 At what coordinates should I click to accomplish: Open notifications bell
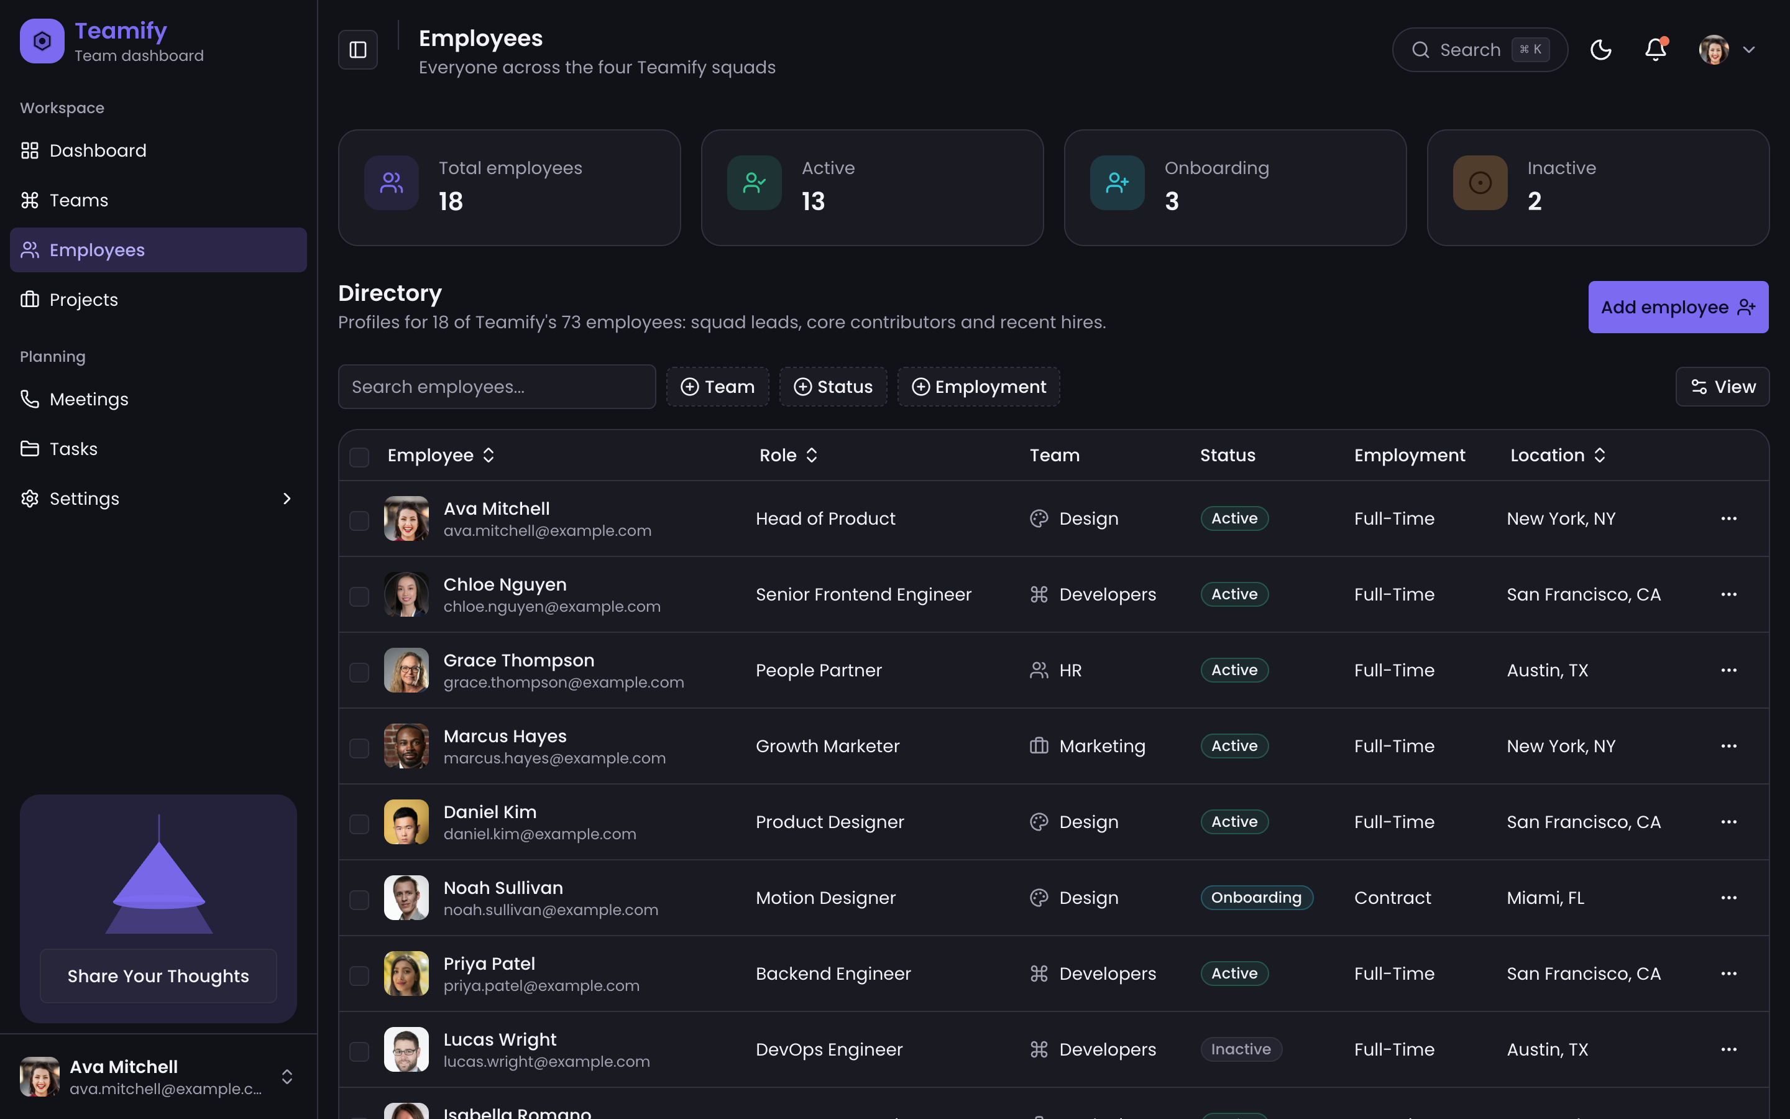1655,50
